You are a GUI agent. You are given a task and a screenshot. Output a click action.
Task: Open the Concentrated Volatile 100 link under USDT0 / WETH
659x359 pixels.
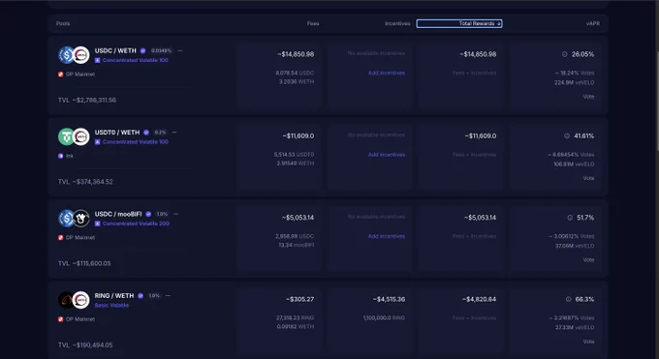(x=136, y=142)
